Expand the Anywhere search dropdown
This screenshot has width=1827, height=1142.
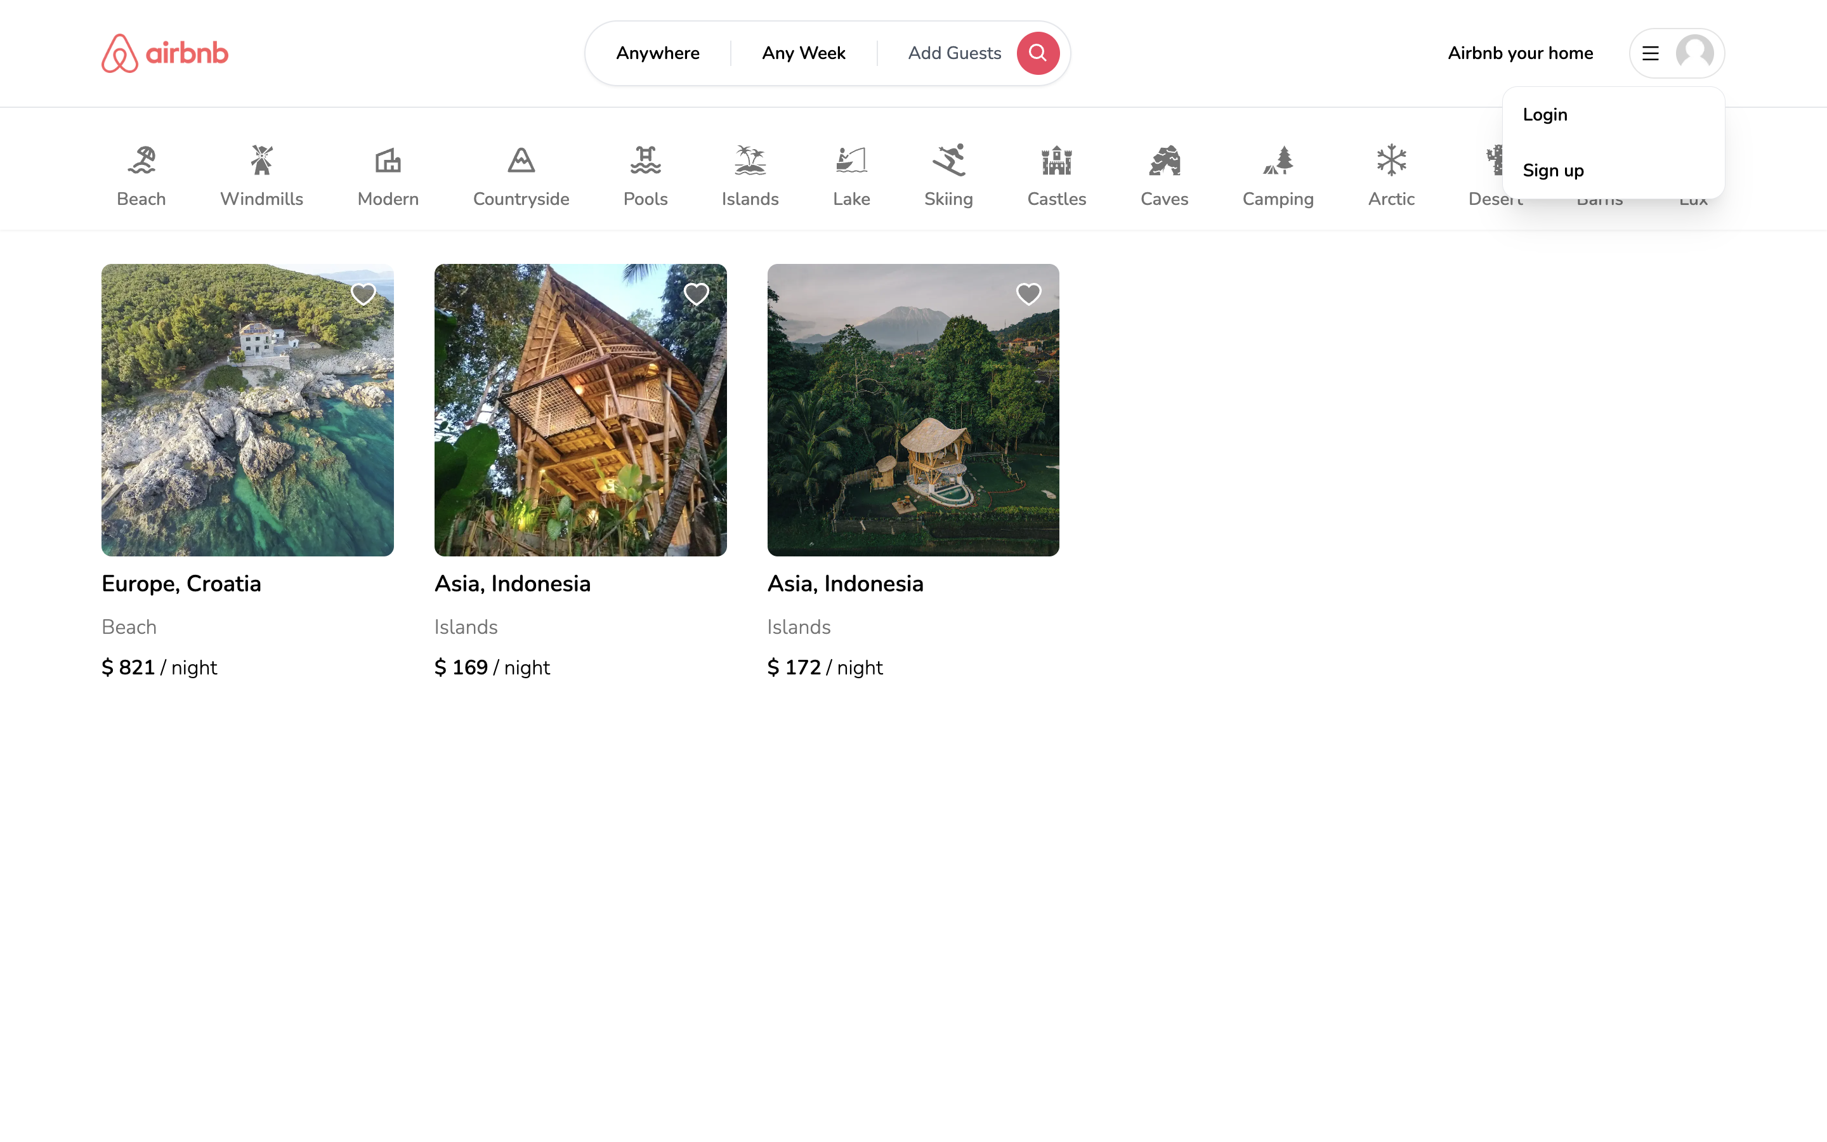658,53
